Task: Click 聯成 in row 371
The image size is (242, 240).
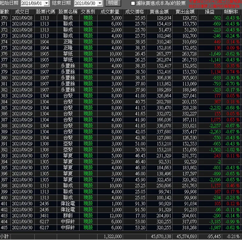Action: pyautogui.click(x=68, y=24)
